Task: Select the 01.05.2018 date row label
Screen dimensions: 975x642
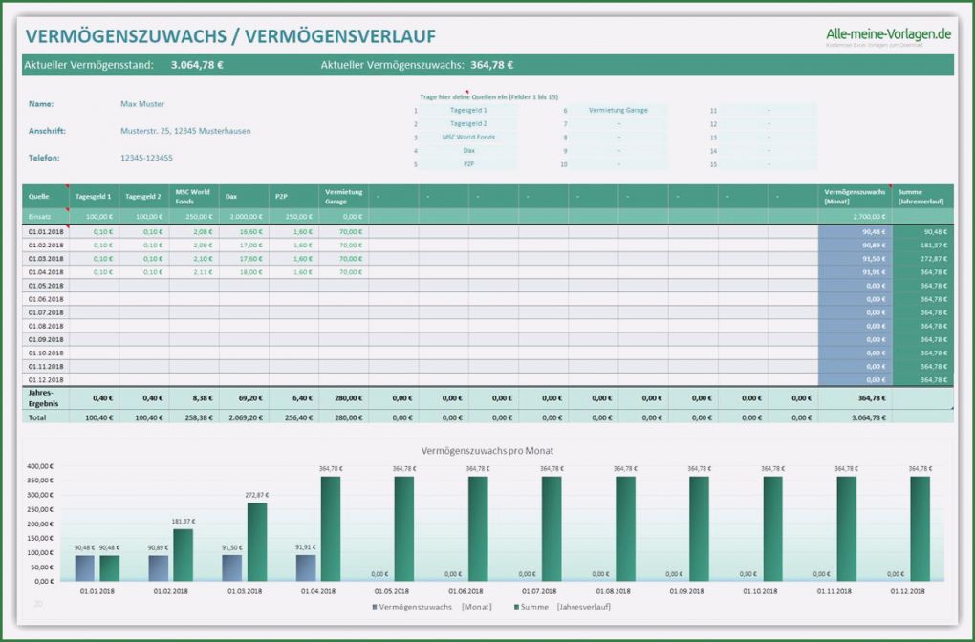Action: [45, 286]
